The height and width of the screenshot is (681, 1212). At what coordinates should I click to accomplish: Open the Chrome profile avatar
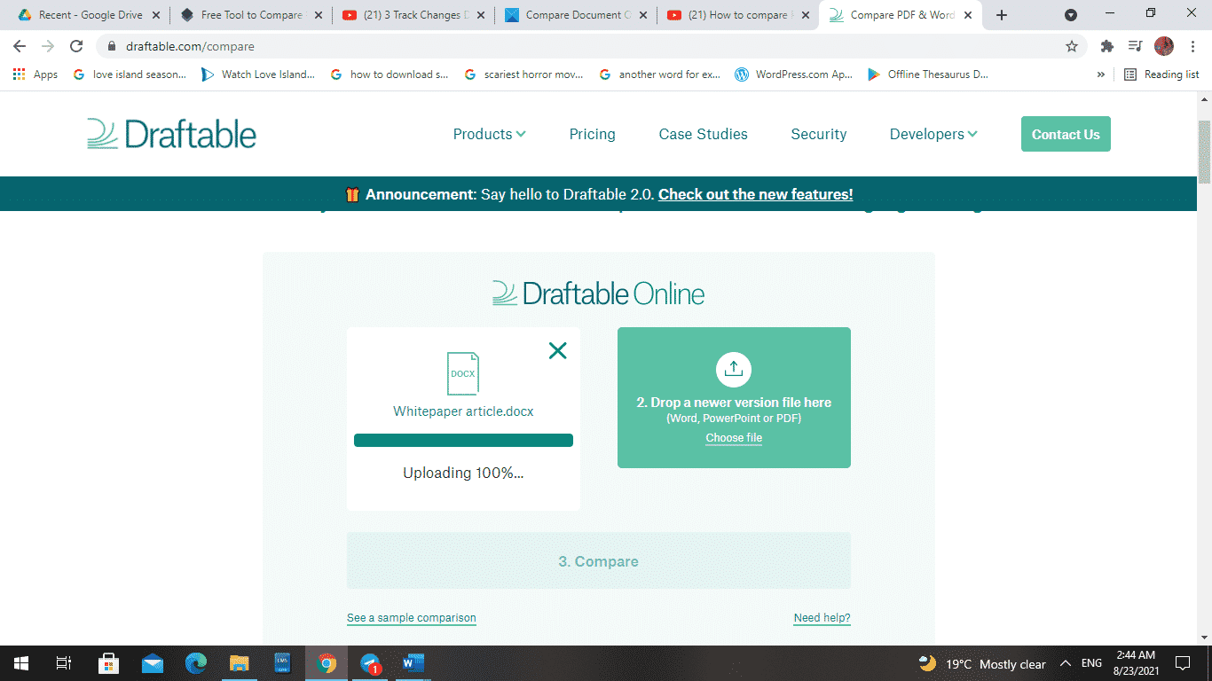tap(1164, 46)
